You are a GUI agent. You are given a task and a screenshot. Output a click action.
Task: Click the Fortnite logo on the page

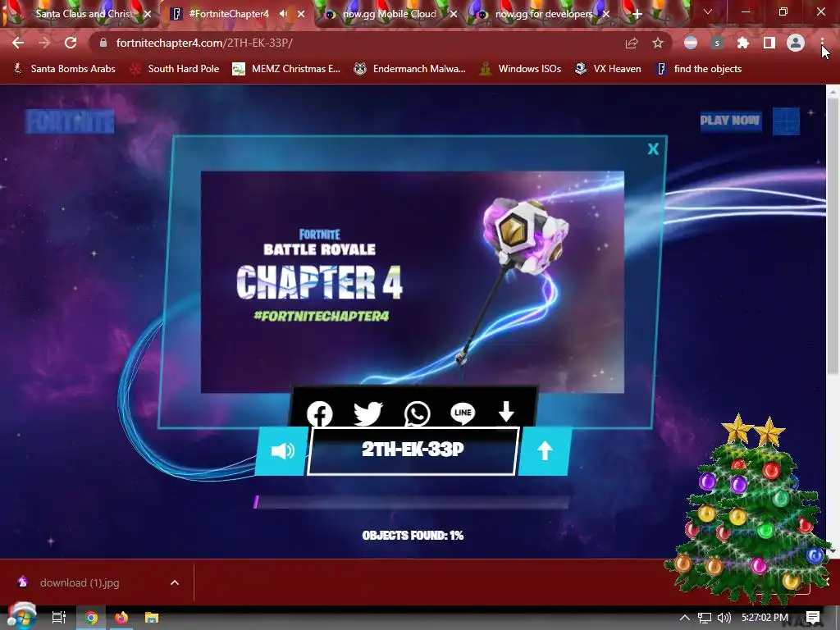pos(70,121)
